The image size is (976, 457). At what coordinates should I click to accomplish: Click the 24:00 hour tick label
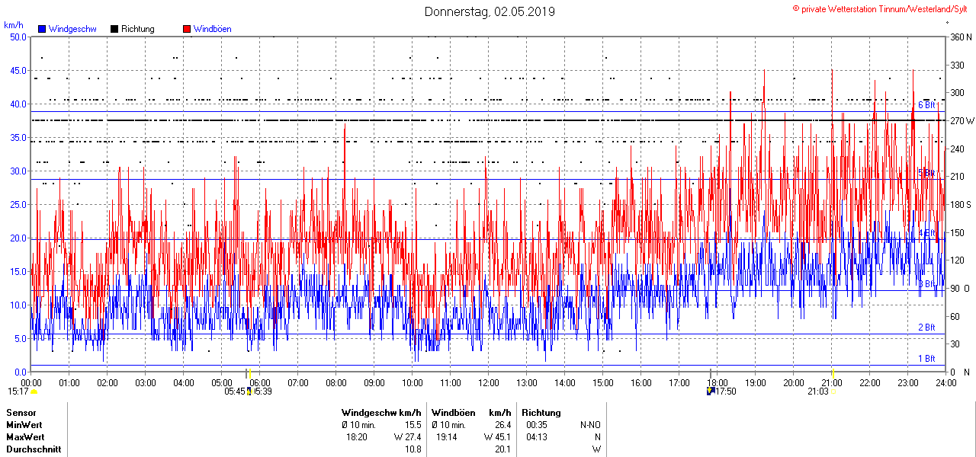pos(946,382)
